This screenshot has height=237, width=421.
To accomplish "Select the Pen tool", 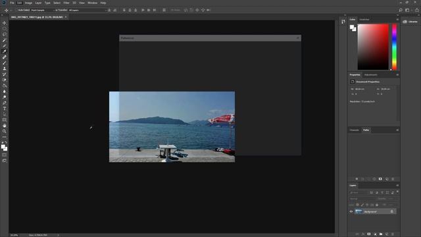I will [5, 103].
